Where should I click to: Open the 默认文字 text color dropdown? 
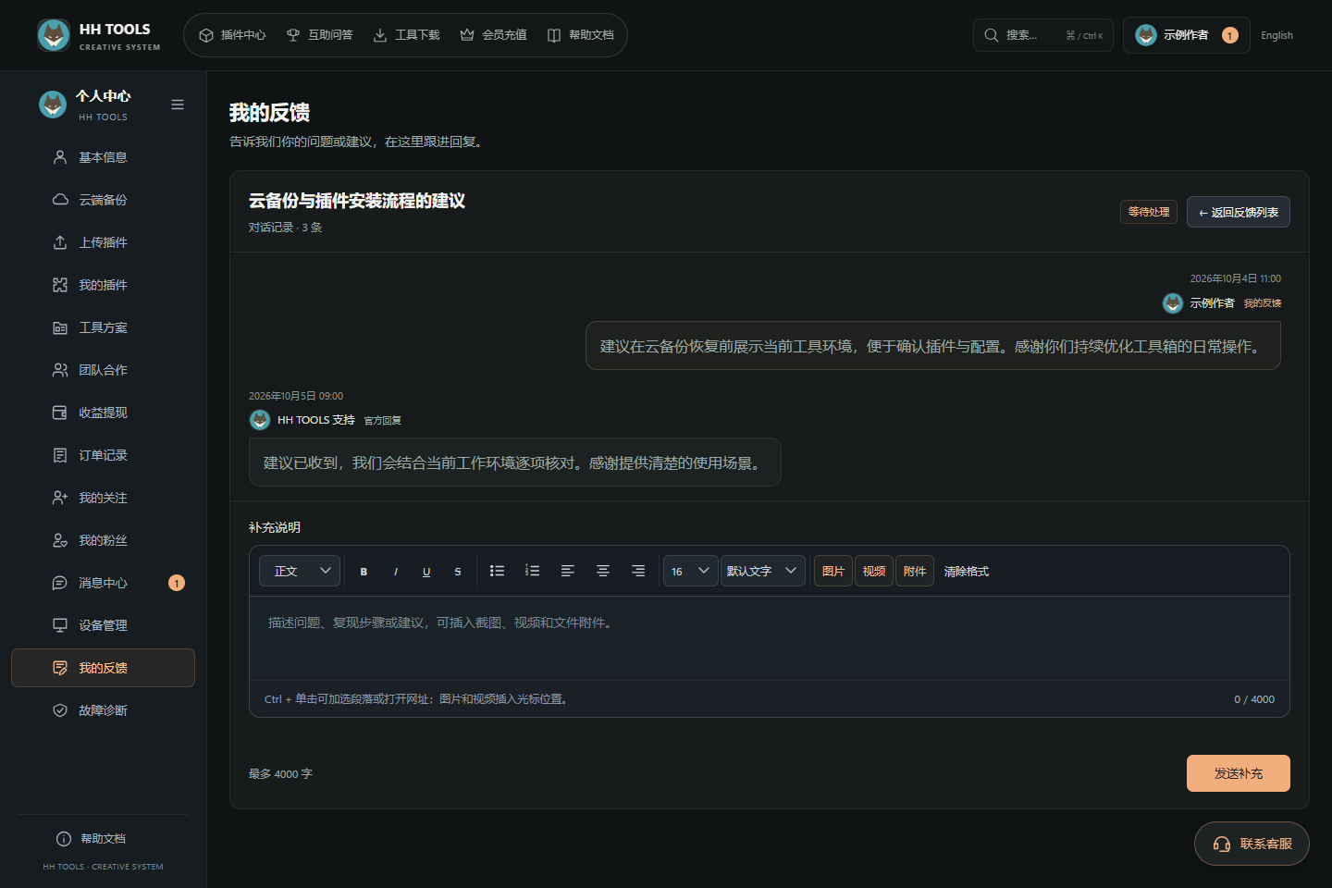click(763, 571)
